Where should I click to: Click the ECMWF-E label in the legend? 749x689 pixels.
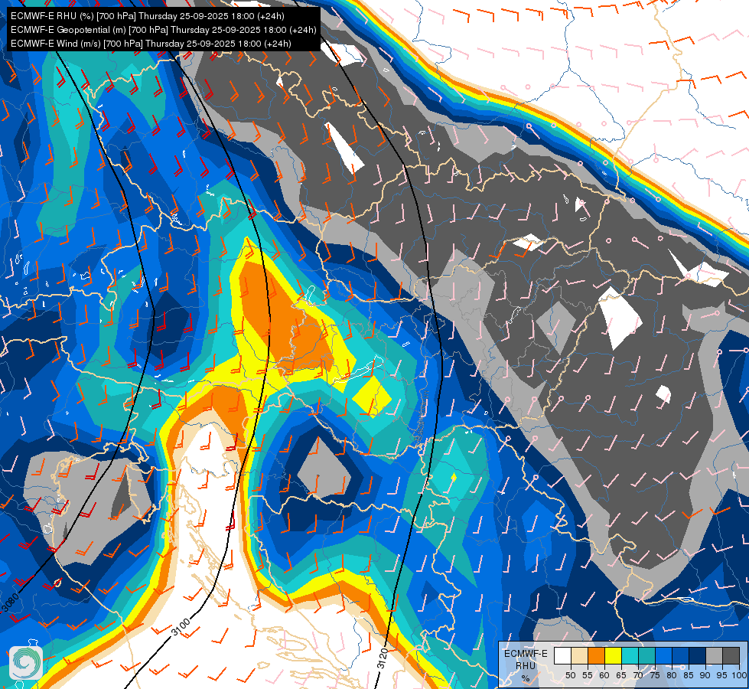[x=526, y=654]
